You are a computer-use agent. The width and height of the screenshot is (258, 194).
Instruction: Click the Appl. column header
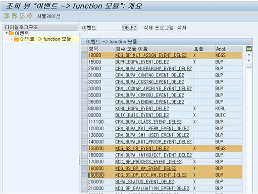229,49
